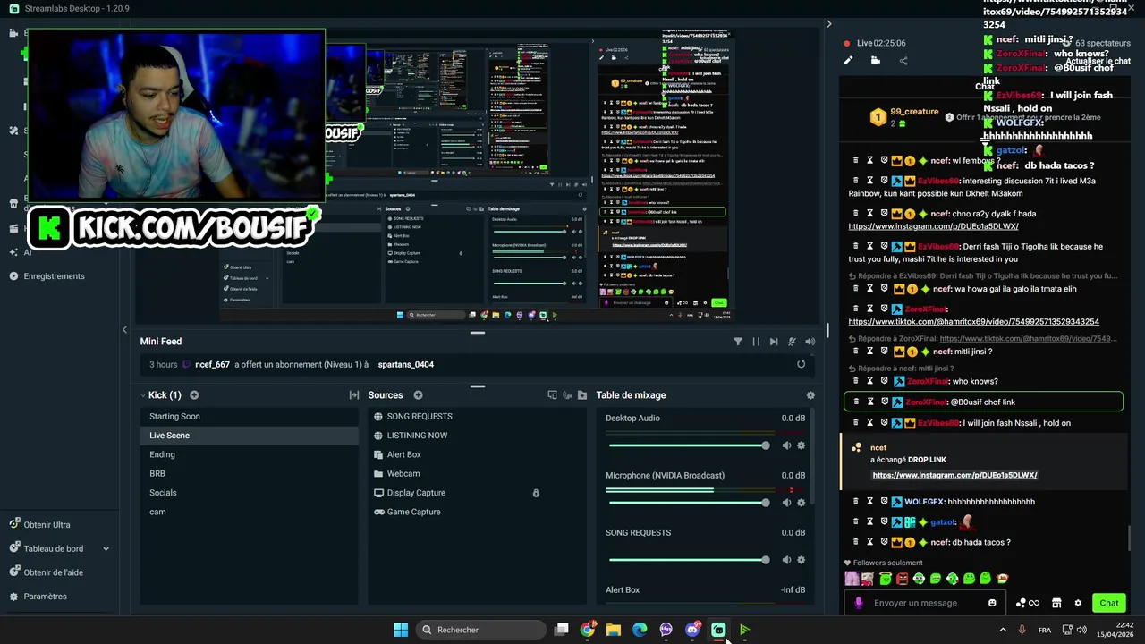The width and height of the screenshot is (1145, 644).
Task: Open the chat shop icon
Action: click(x=1056, y=603)
